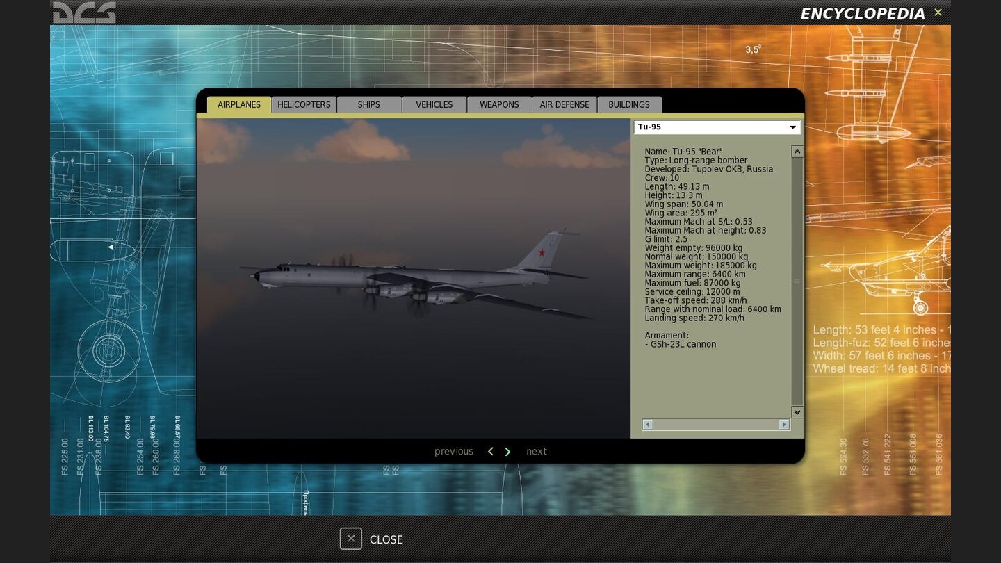Image resolution: width=1001 pixels, height=563 pixels.
Task: Click the '- GSh-23L cannon' armament entry
Action: click(x=680, y=344)
